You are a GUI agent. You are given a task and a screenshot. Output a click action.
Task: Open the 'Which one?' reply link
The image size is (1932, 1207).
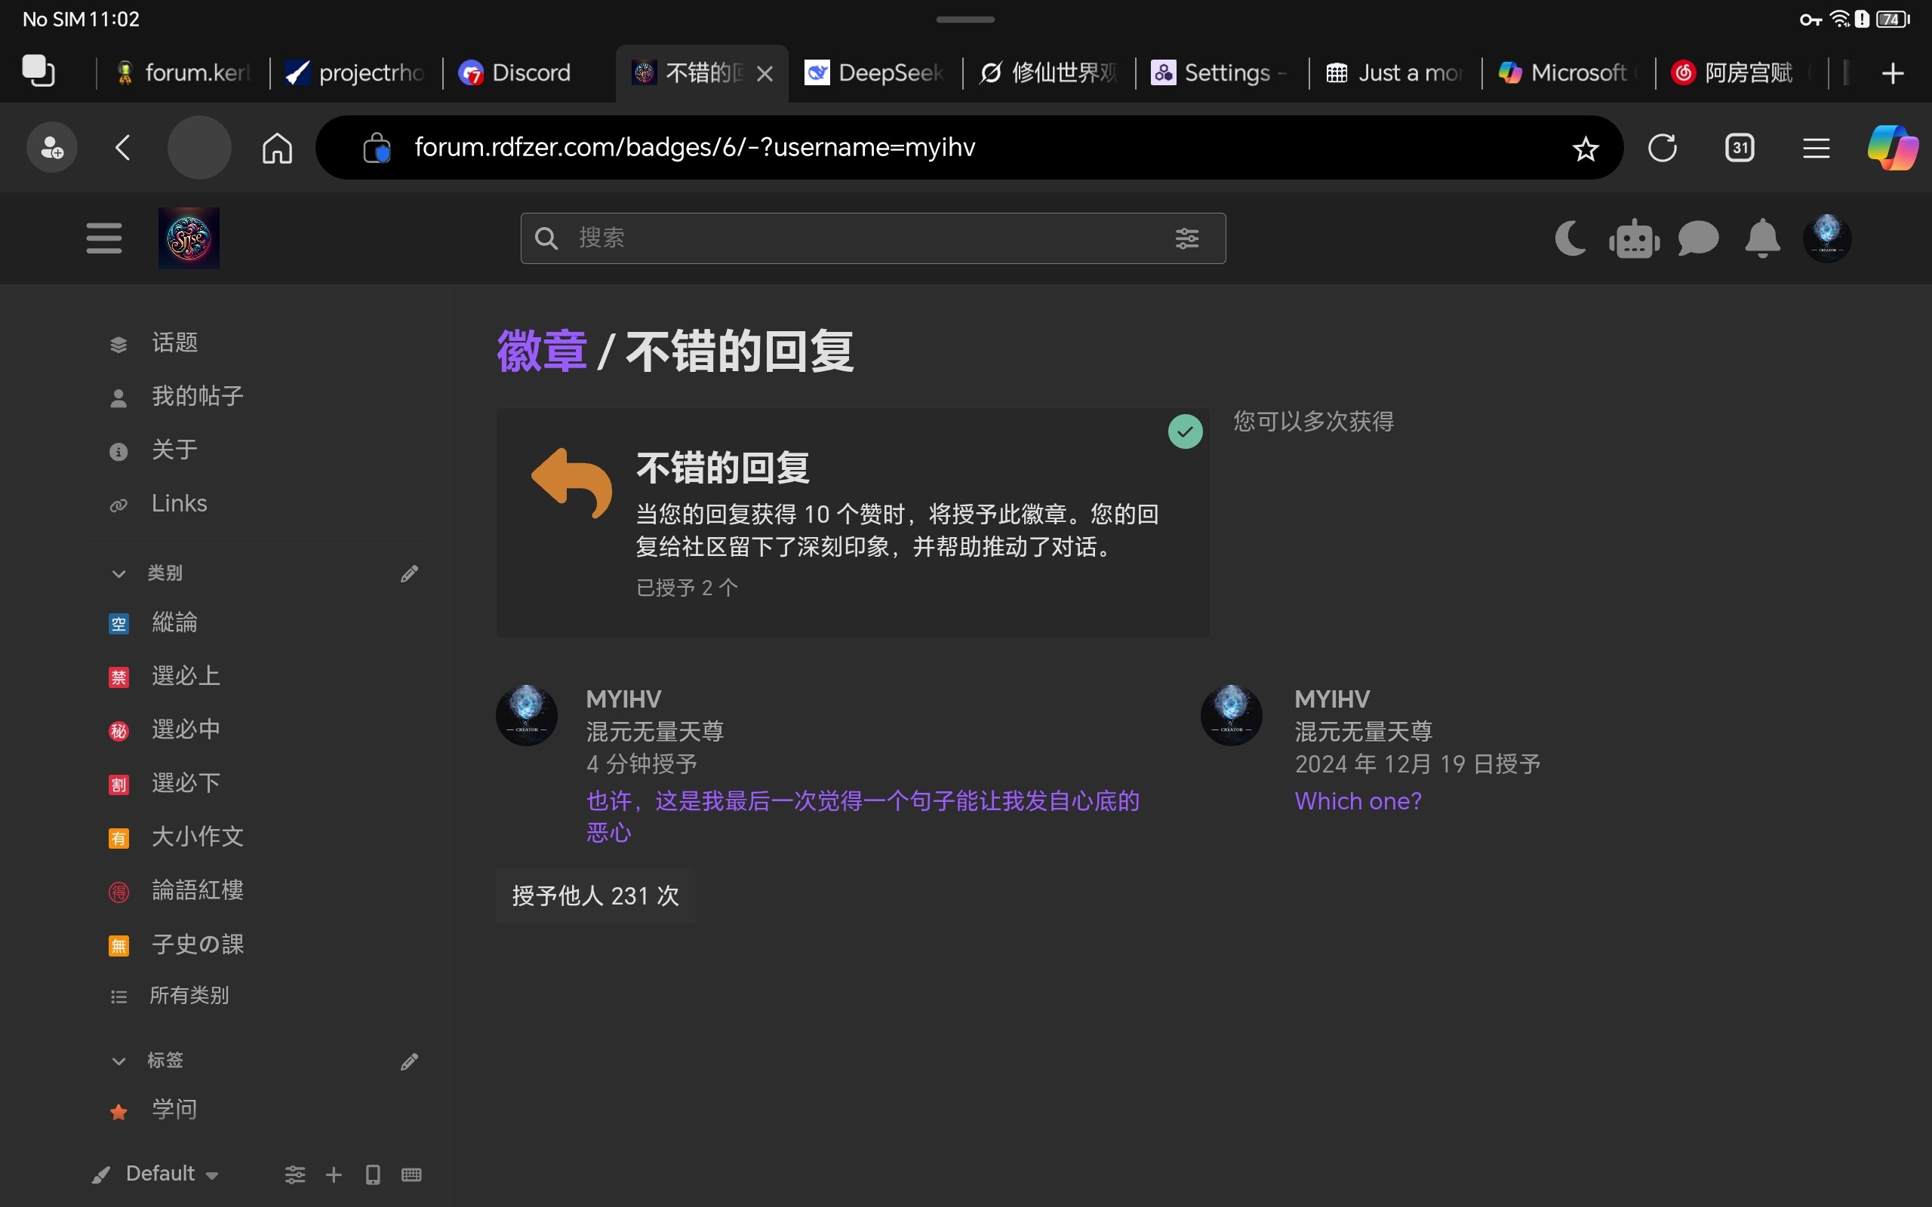pyautogui.click(x=1357, y=800)
